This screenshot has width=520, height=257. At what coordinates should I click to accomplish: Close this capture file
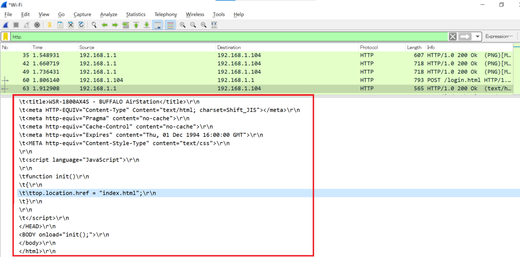point(71,25)
